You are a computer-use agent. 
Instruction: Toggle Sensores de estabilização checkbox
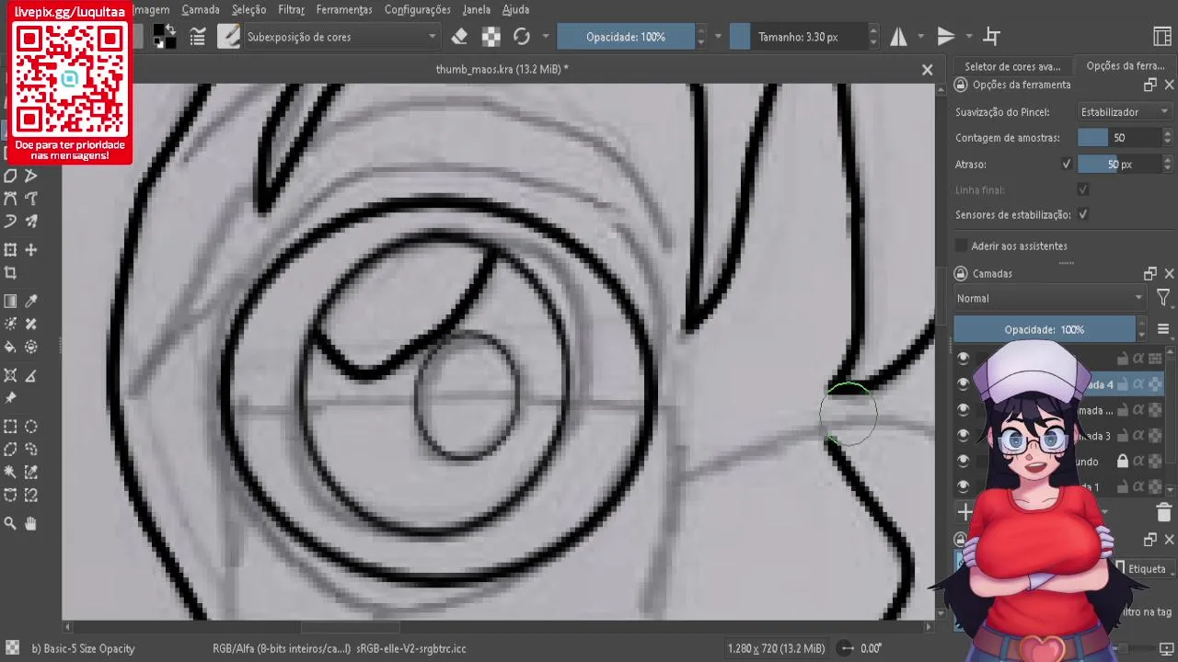[1083, 215]
